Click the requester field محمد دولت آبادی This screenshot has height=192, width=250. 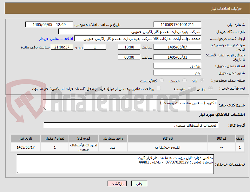(x=138, y=39)
